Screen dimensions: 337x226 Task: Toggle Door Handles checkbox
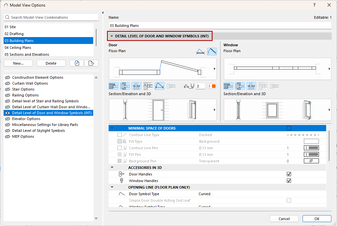coord(289,174)
